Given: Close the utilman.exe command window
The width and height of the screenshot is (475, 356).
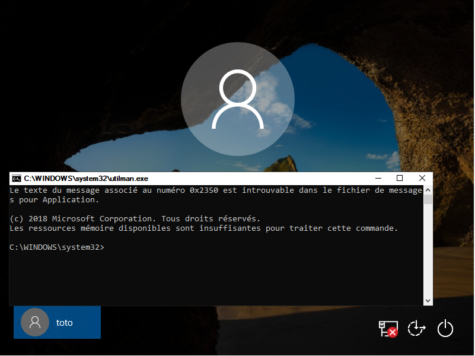Looking at the screenshot, I should [422, 178].
